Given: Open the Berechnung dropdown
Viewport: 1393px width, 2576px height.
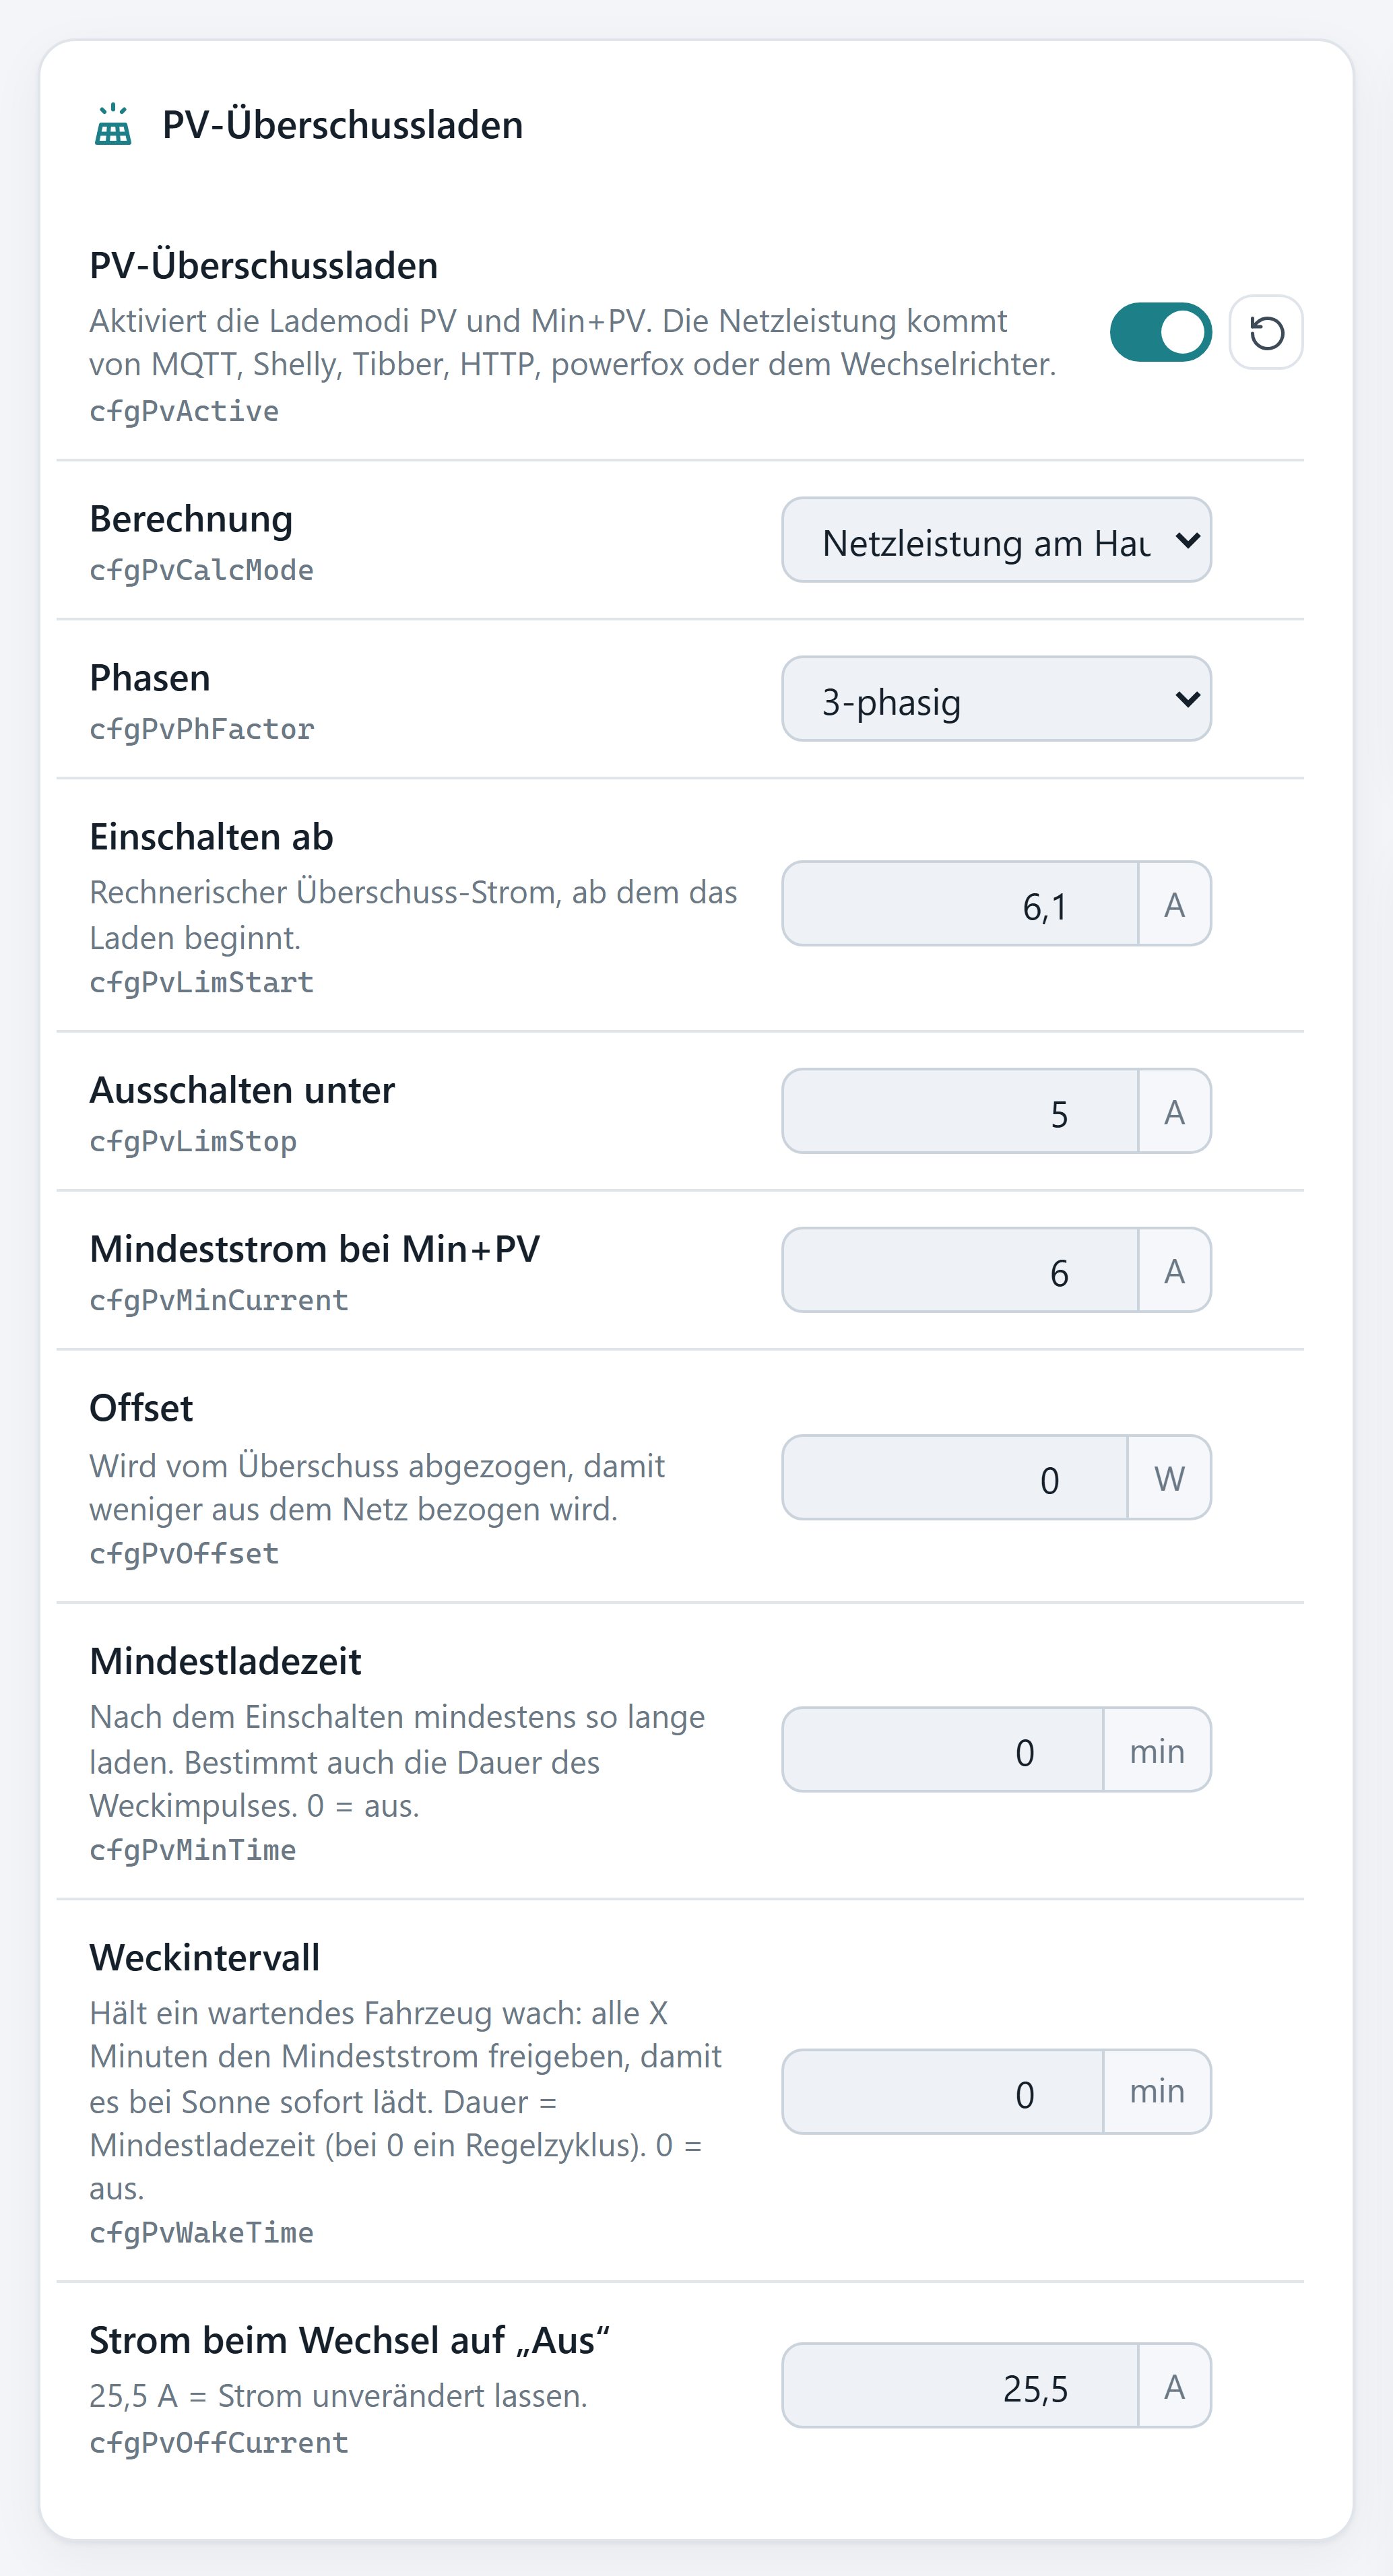Looking at the screenshot, I should pyautogui.click(x=996, y=540).
